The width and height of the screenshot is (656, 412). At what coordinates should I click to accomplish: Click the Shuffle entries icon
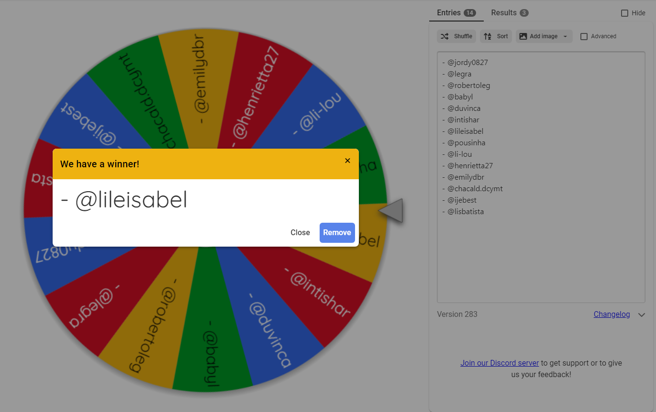click(x=445, y=36)
